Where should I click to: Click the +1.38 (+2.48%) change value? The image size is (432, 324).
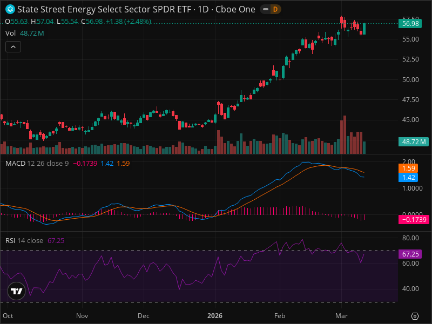129,22
